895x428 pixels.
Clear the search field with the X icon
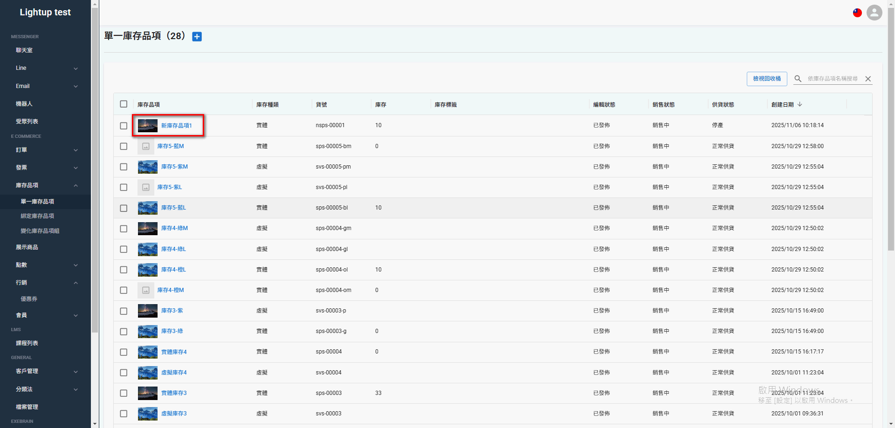[868, 79]
